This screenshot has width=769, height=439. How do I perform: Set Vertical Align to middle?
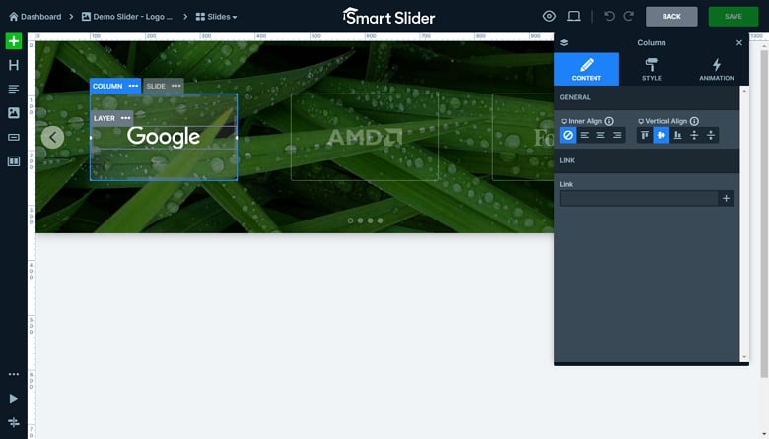[x=662, y=135]
